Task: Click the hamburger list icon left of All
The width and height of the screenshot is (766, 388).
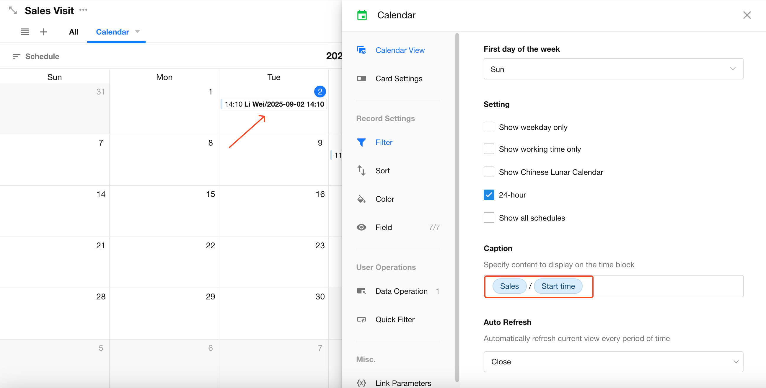Action: 25,32
